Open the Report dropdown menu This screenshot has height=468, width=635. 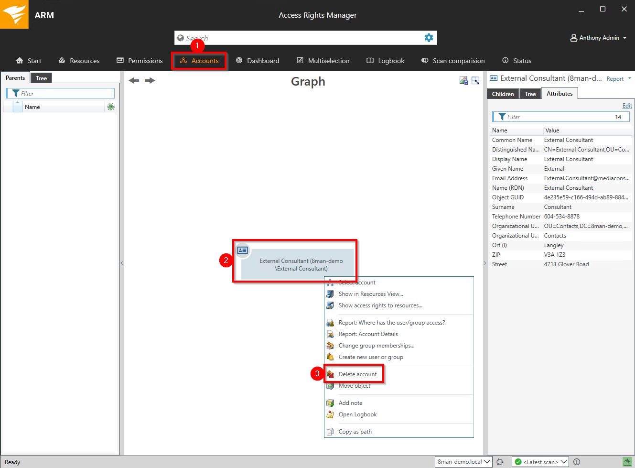(x=619, y=79)
